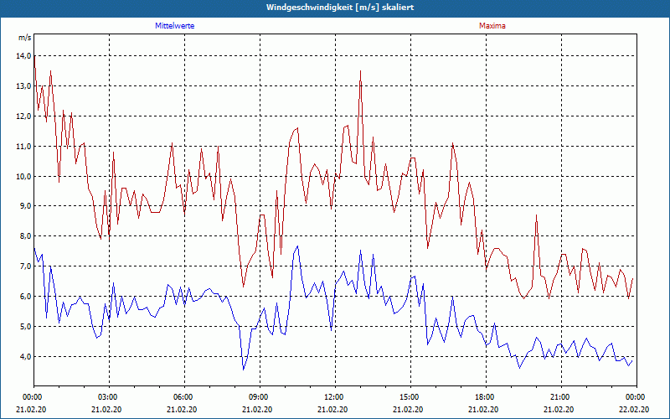Click the 06:00 time axis label

(x=184, y=397)
